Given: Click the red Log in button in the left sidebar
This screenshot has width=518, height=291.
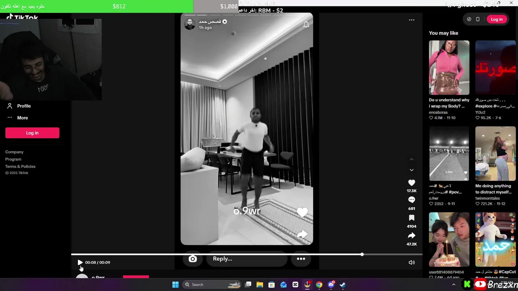Looking at the screenshot, I should [32, 133].
